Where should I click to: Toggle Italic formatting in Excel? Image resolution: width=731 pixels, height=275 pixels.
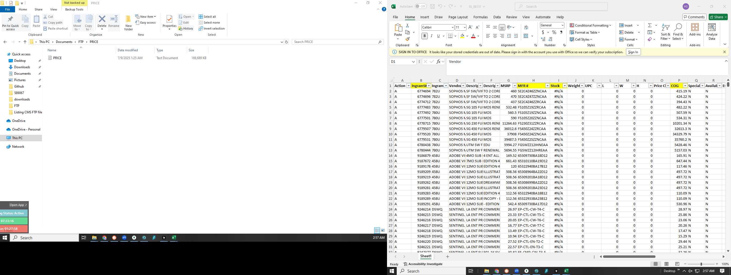point(432,36)
